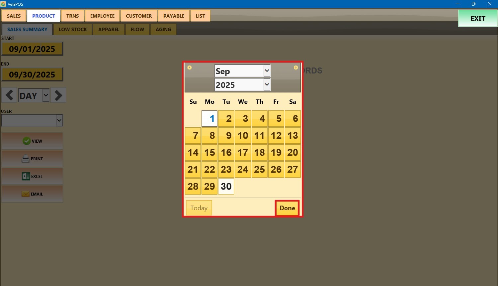
Task: Select September 15 in the calendar
Action: pyautogui.click(x=209, y=152)
